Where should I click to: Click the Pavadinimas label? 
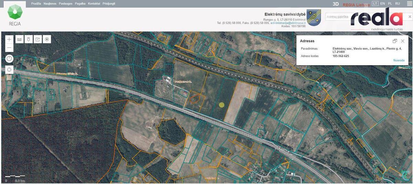pyautogui.click(x=309, y=49)
